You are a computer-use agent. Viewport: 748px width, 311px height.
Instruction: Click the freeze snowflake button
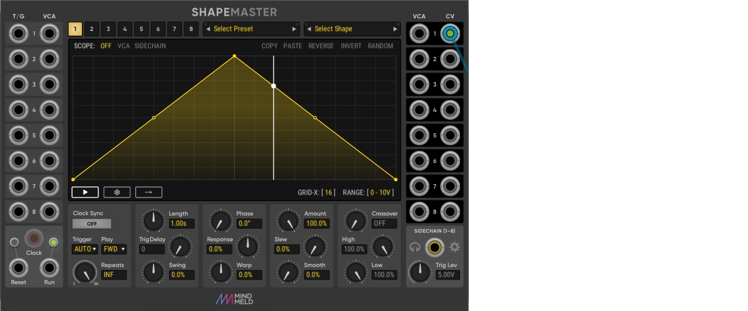point(117,192)
